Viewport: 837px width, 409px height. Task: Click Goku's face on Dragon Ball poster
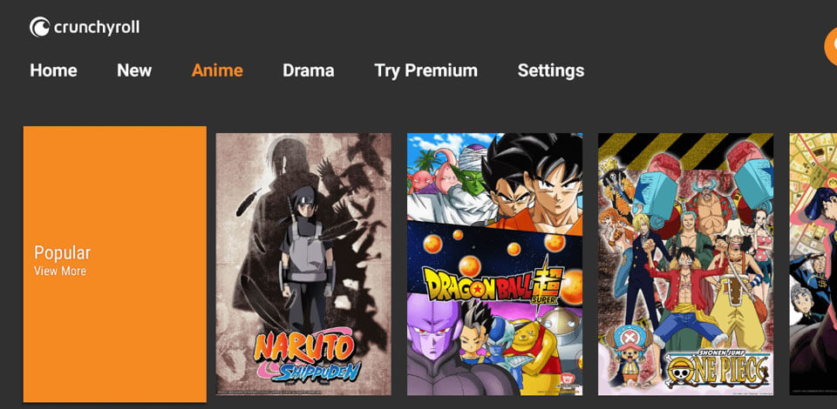point(557,190)
